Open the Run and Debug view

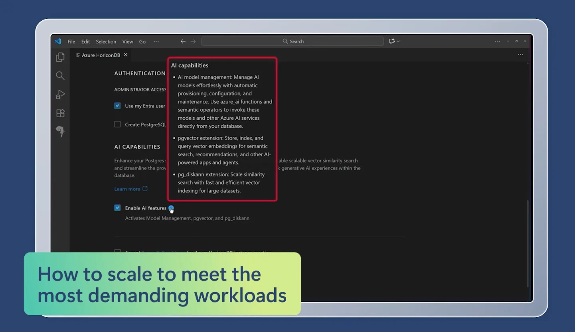(60, 94)
